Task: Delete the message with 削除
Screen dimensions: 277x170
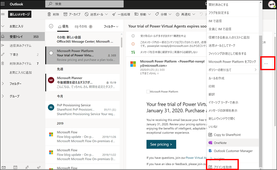Action: point(53,14)
